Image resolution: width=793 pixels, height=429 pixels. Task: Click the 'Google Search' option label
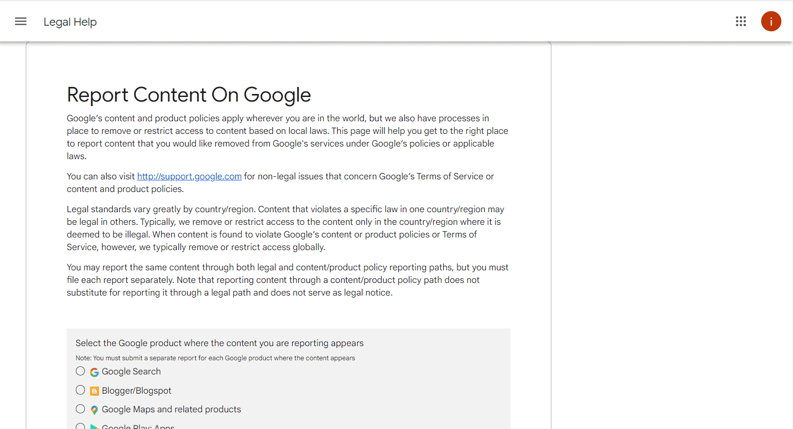[x=131, y=371]
